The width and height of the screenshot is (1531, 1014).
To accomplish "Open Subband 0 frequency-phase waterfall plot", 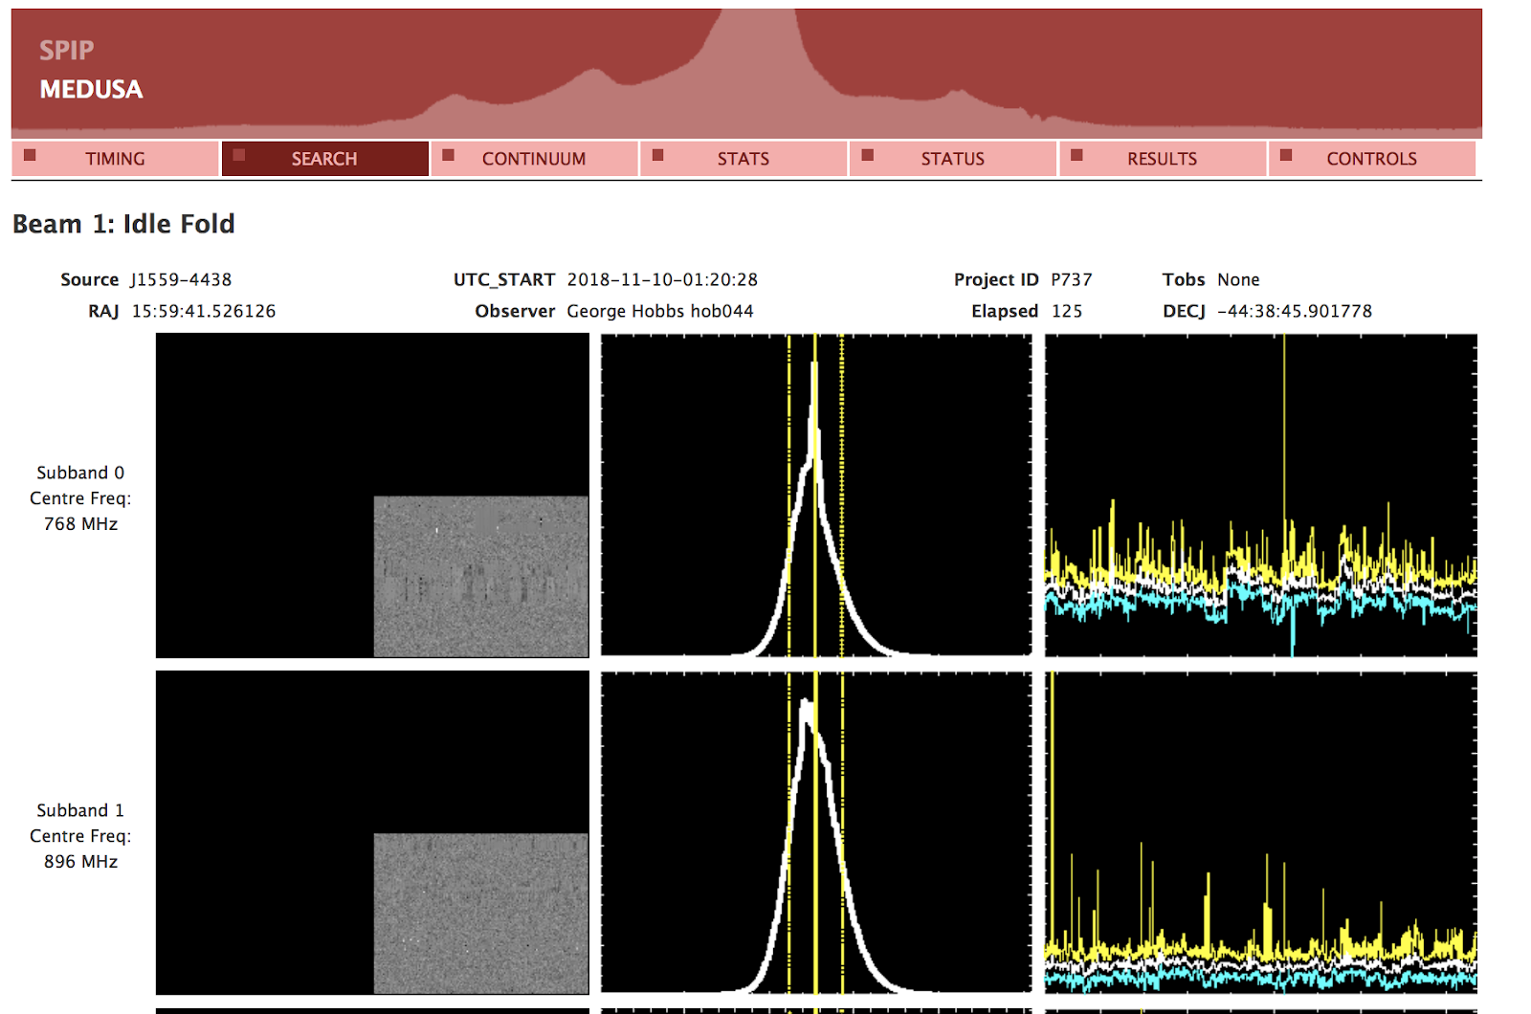I will pos(372,495).
